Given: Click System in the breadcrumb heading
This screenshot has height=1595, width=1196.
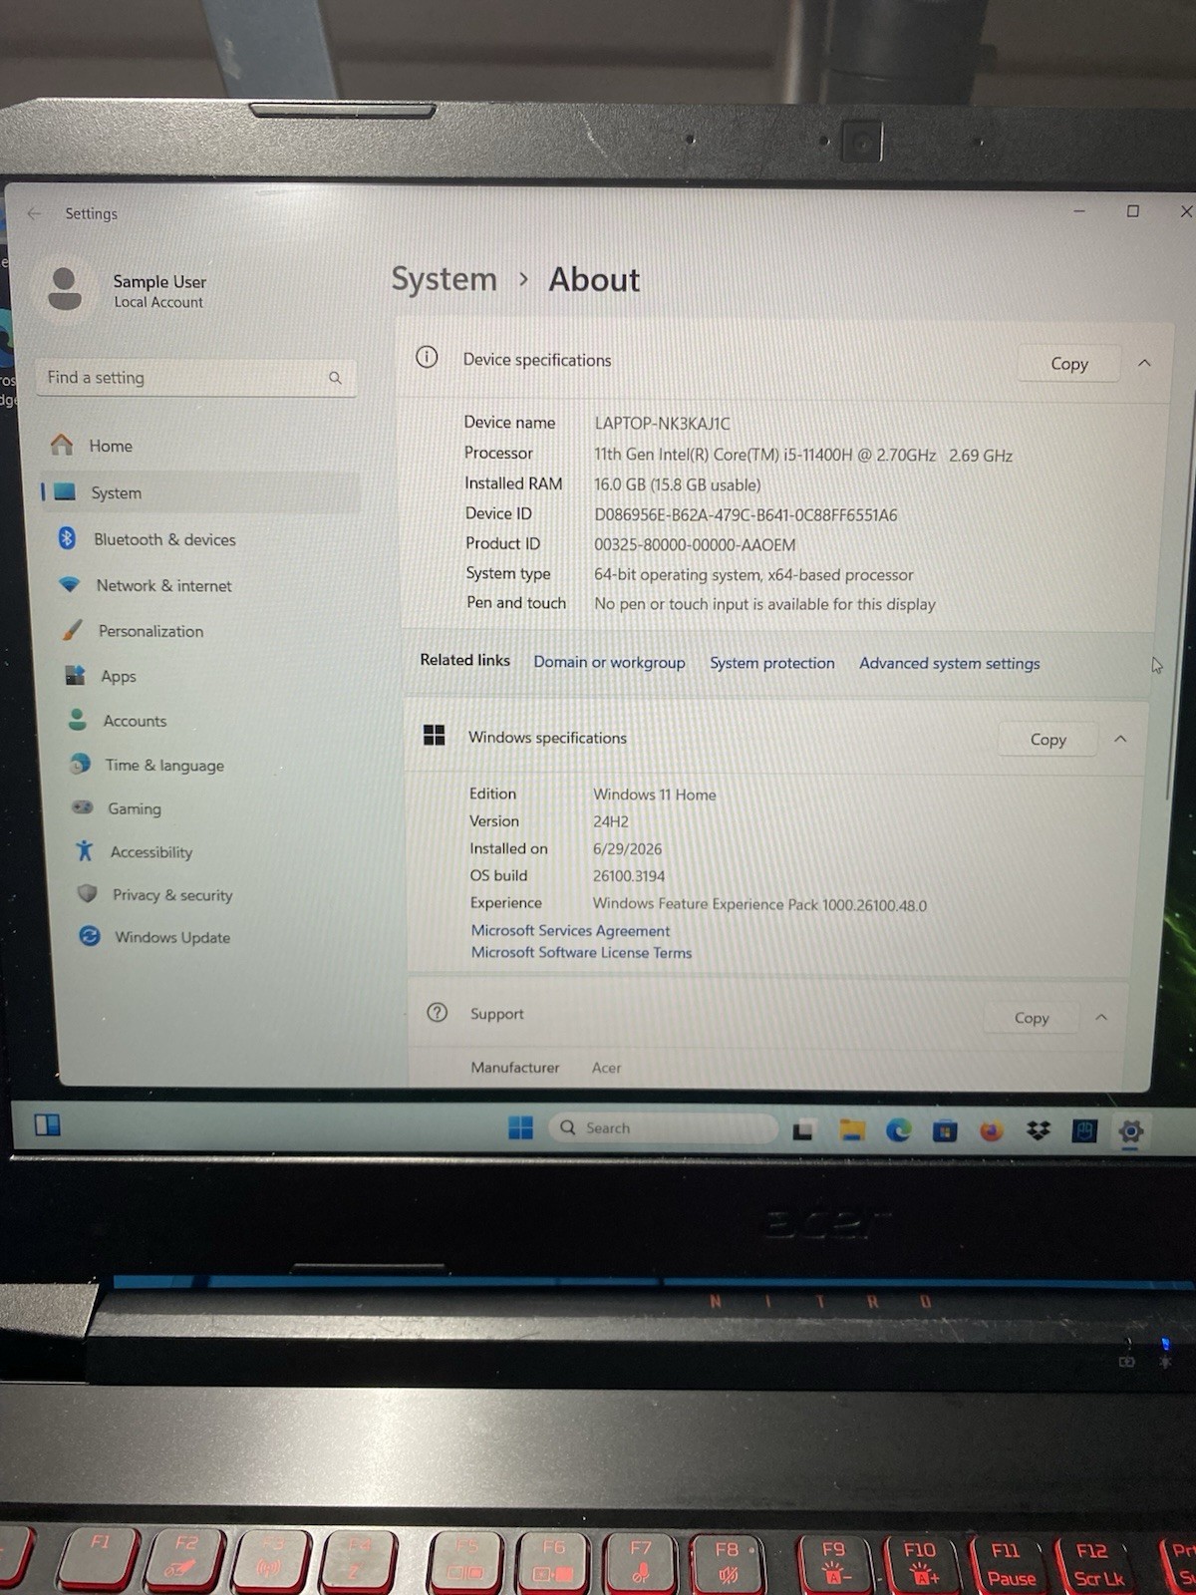Looking at the screenshot, I should 444,279.
